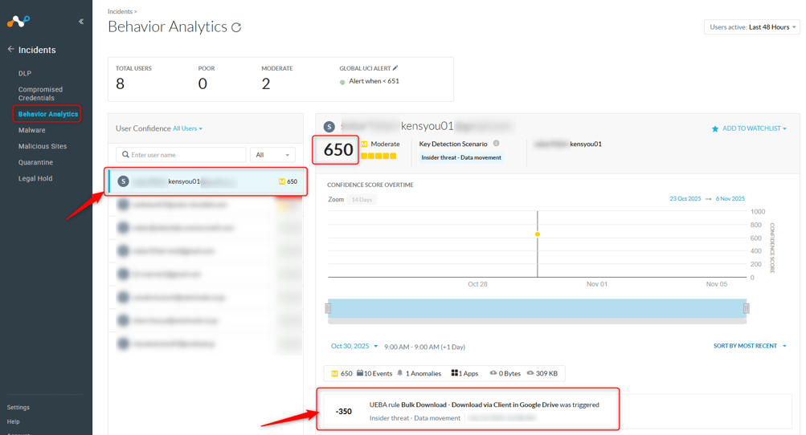The width and height of the screenshot is (806, 435).
Task: Open the Malware incidents page
Action: tap(32, 130)
